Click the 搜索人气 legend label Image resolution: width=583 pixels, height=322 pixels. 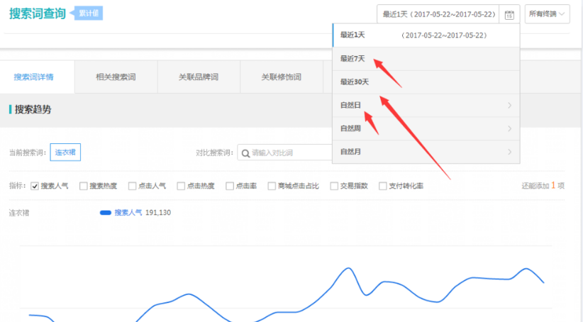(128, 213)
